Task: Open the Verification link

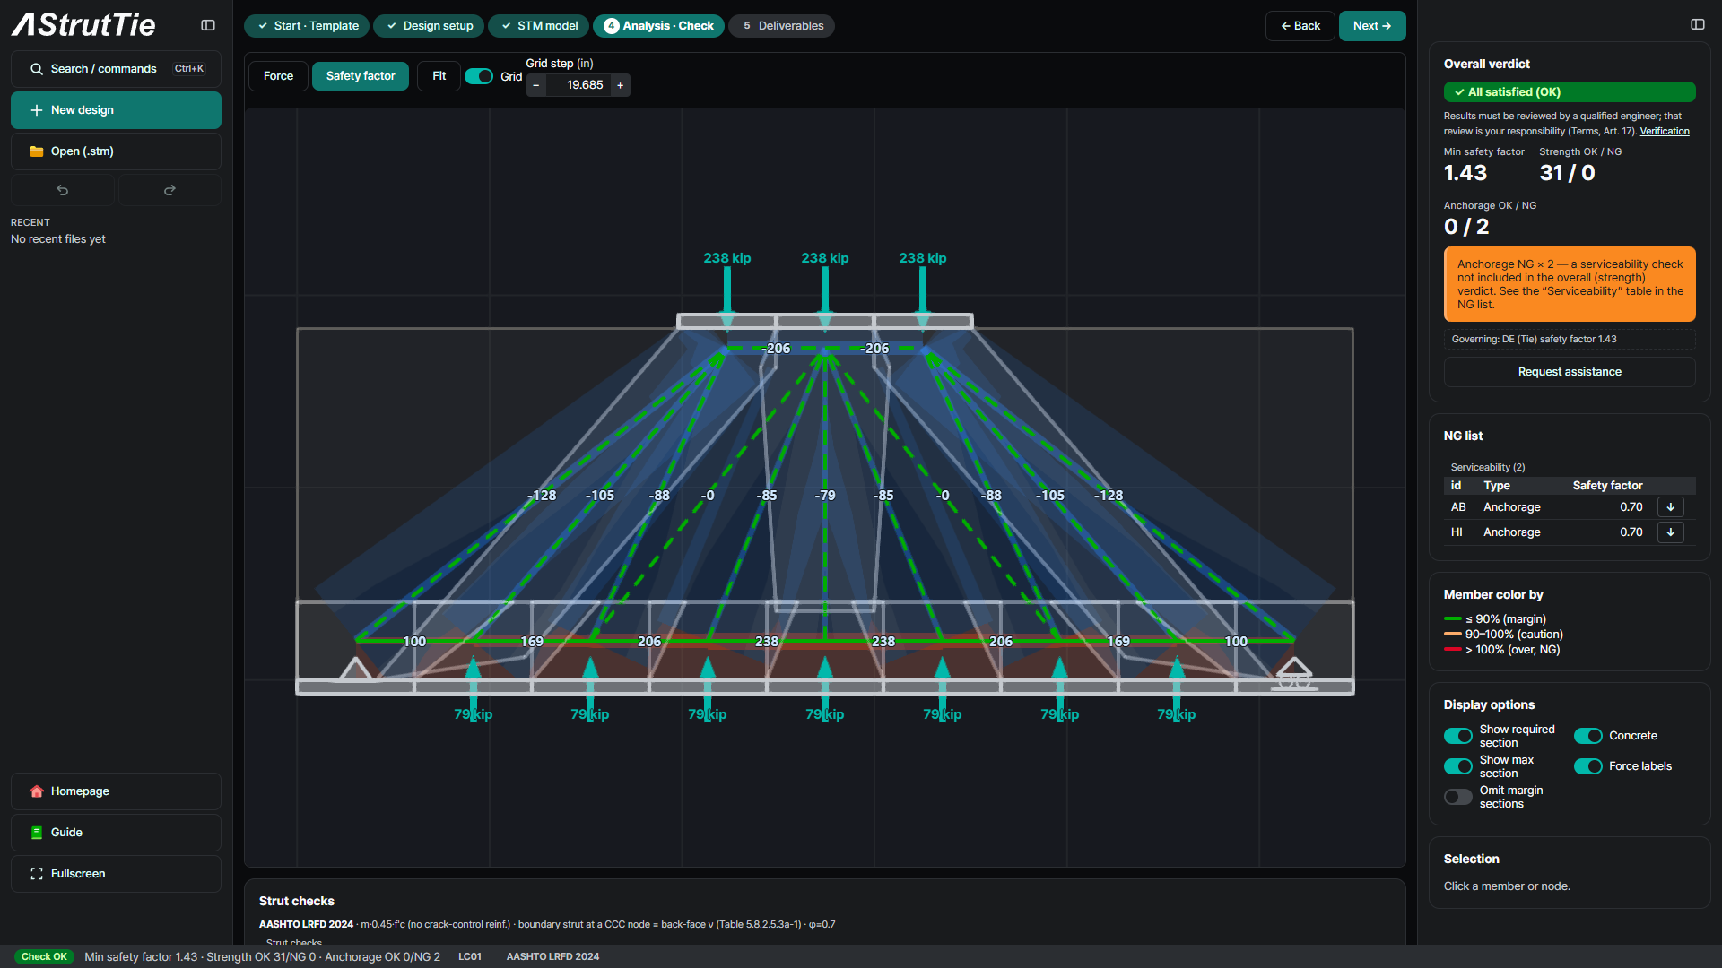Action: pos(1665,132)
